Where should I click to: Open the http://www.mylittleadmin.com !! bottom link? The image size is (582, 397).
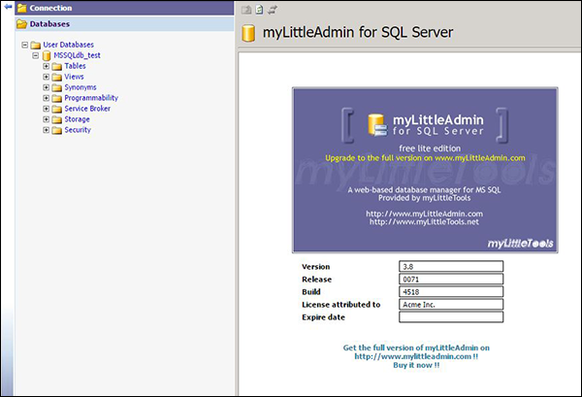point(416,356)
